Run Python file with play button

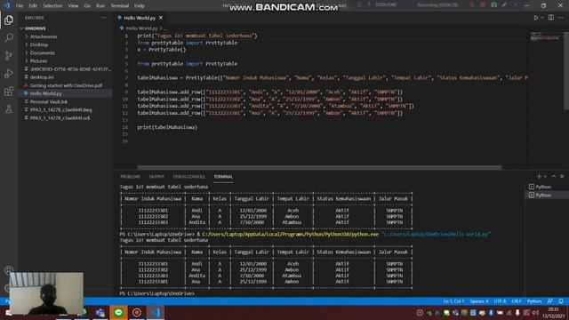point(535,18)
